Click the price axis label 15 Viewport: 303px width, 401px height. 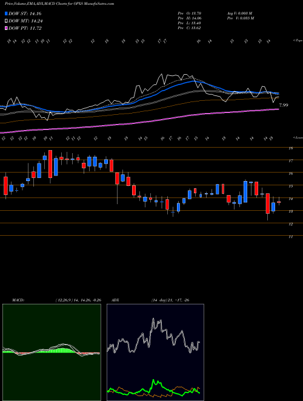click(x=290, y=186)
